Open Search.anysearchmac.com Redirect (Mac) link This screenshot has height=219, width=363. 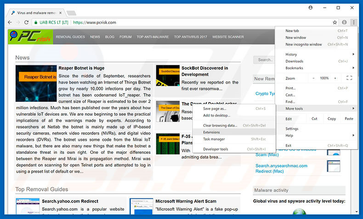[281, 168]
